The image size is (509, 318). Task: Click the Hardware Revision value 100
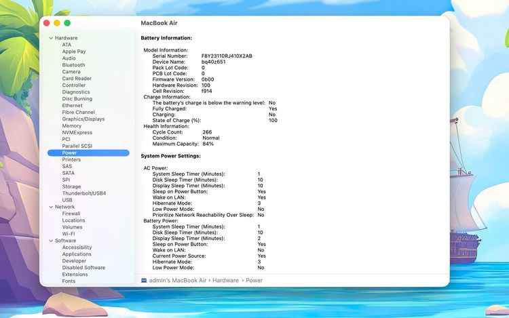click(206, 85)
